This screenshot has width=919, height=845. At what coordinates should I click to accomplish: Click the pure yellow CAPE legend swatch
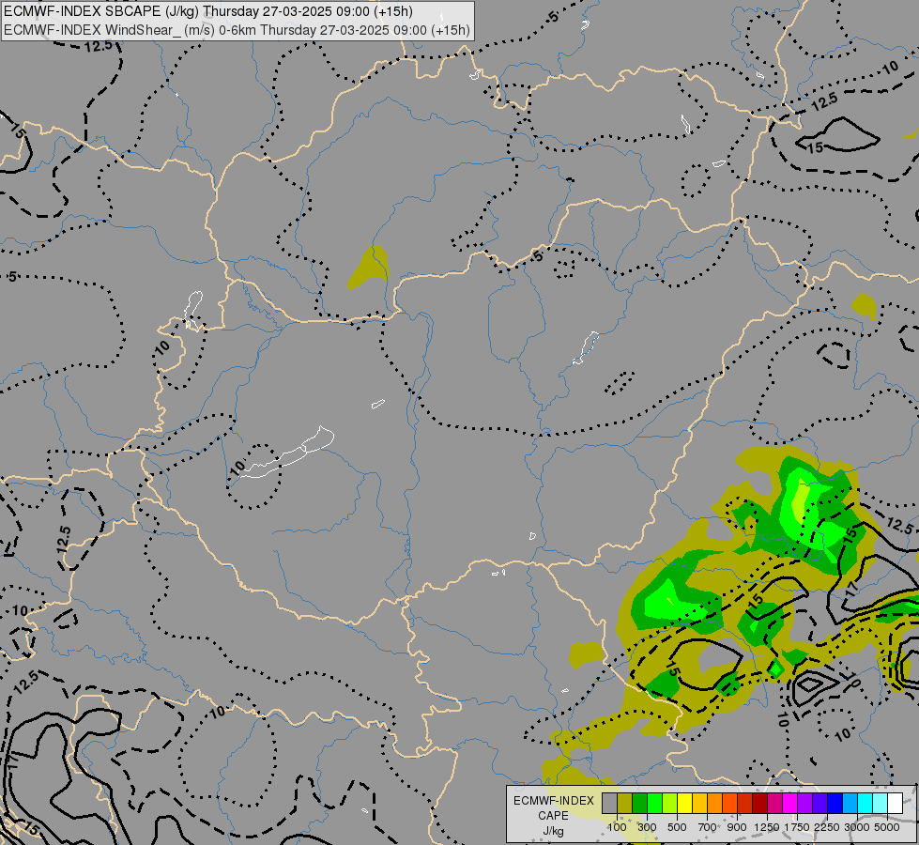[x=685, y=804]
